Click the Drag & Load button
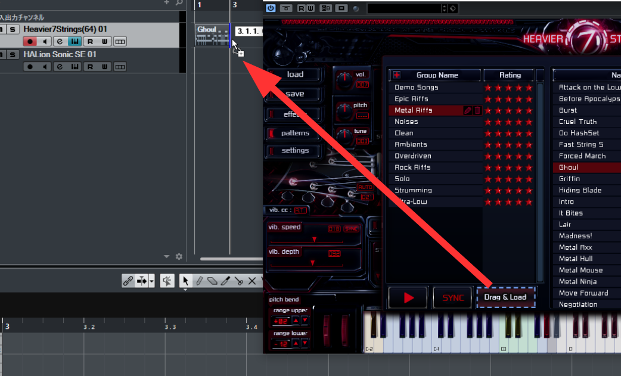This screenshot has width=621, height=376. [x=506, y=297]
